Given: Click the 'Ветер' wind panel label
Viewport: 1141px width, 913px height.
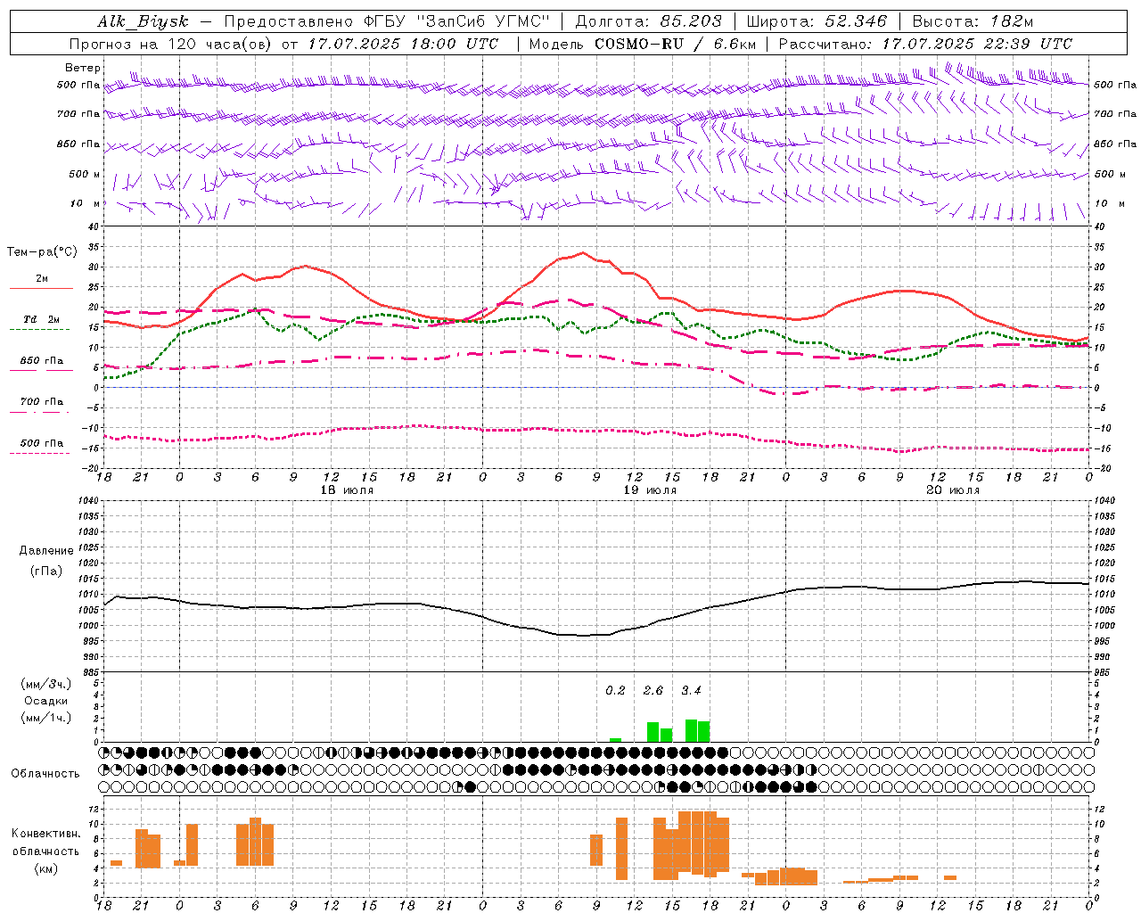Looking at the screenshot, I should [83, 68].
